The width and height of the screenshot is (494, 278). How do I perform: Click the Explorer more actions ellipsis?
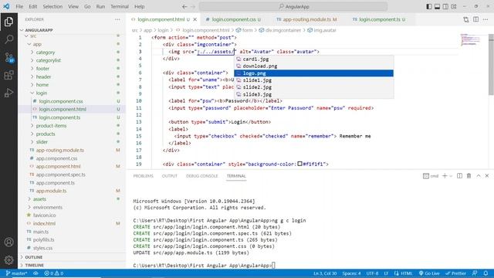pyautogui.click(x=117, y=19)
